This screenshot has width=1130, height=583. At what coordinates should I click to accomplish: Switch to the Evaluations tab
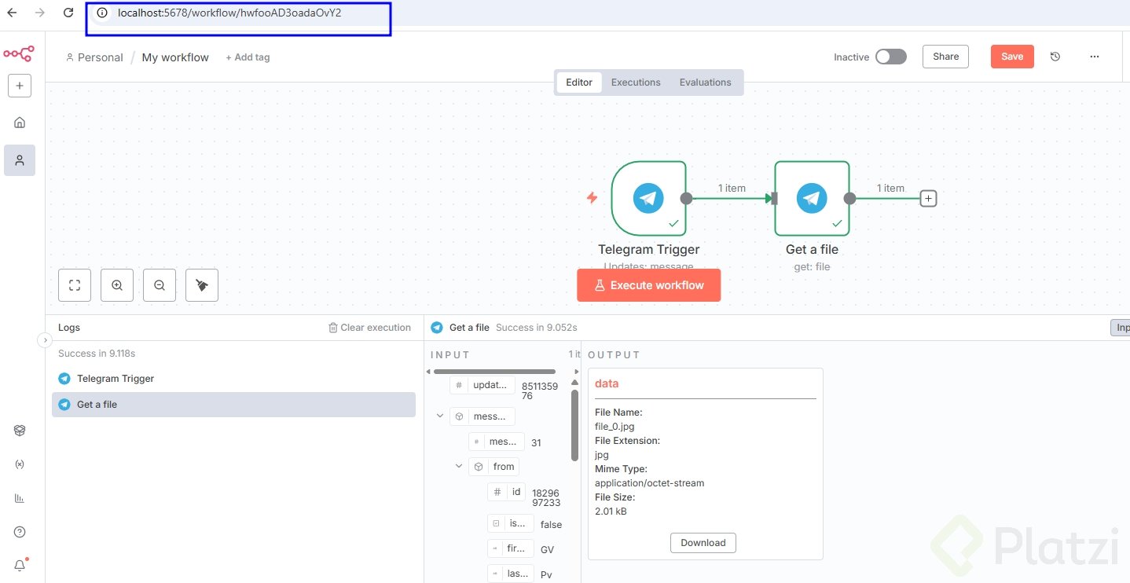click(x=706, y=82)
